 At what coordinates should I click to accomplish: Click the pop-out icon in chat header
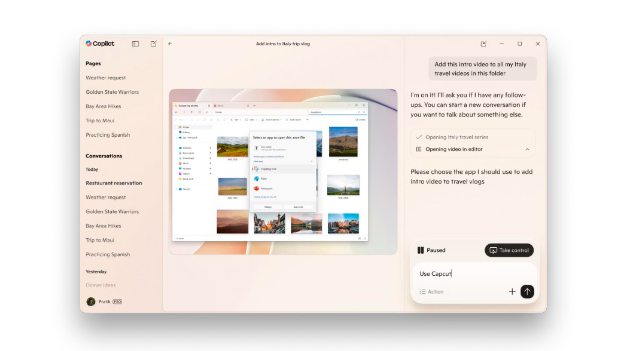[483, 44]
